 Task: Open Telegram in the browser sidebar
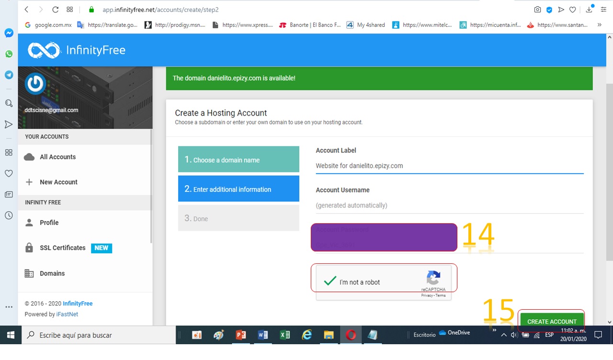pyautogui.click(x=9, y=75)
